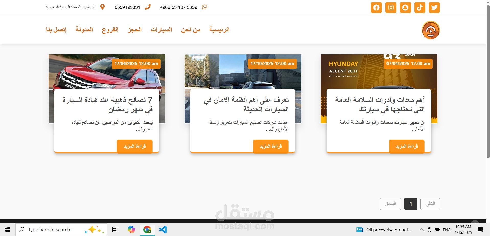The height and width of the screenshot is (236, 490).
Task: Open the Instagram social icon
Action: click(x=391, y=7)
